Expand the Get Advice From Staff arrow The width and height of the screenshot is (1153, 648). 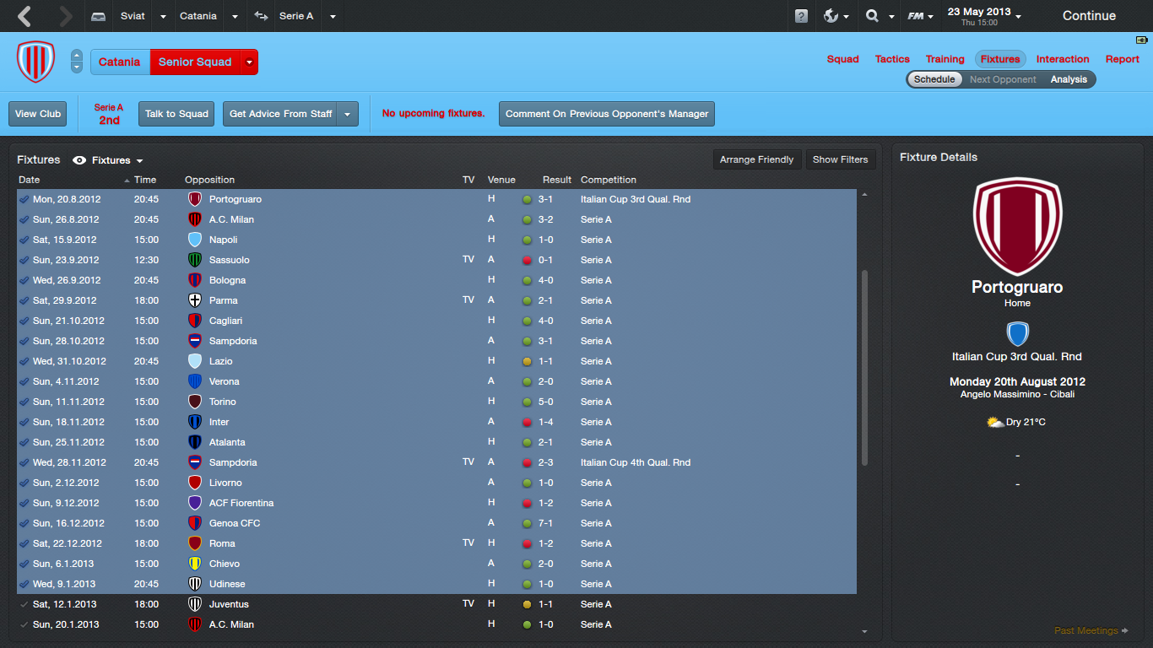347,114
